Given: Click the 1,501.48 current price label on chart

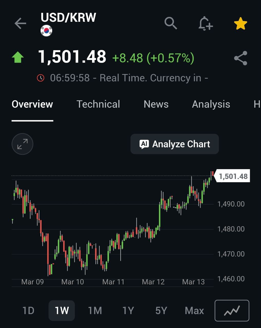Looking at the screenshot, I should [x=233, y=176].
